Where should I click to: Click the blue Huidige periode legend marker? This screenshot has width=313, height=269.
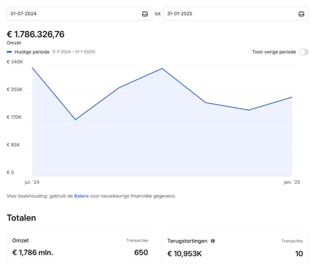[10, 52]
